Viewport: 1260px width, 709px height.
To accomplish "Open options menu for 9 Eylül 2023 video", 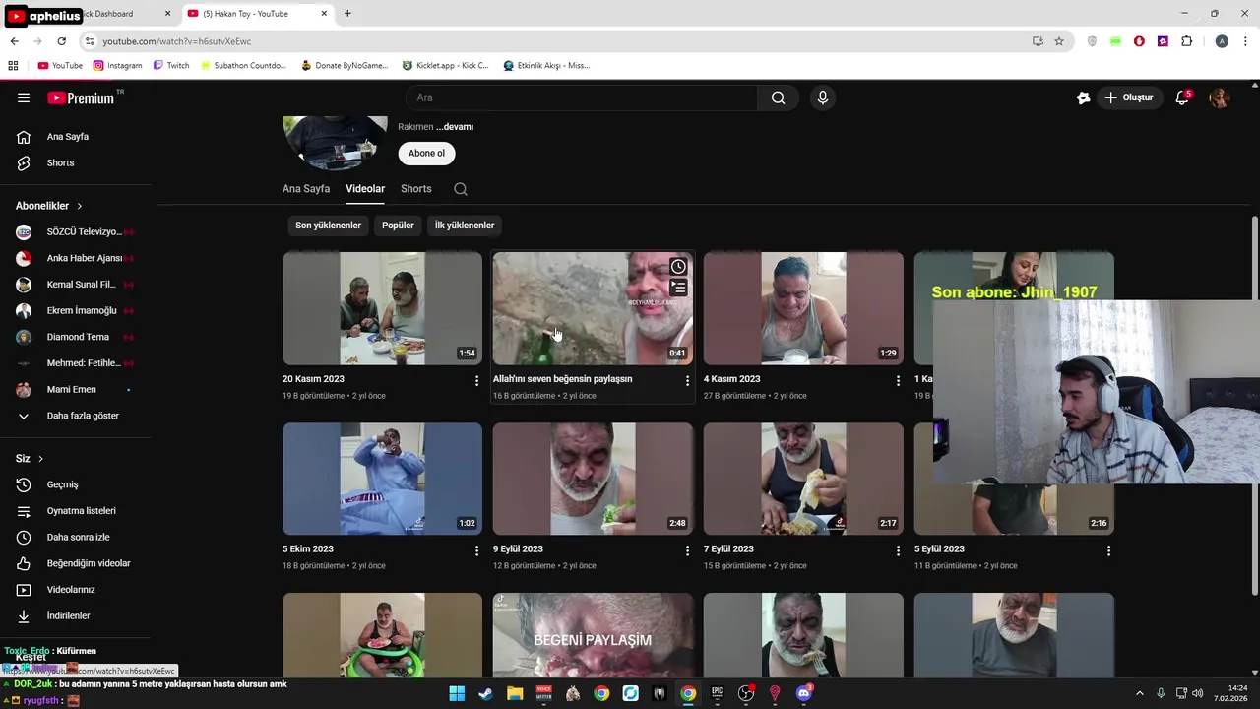I will tap(687, 550).
